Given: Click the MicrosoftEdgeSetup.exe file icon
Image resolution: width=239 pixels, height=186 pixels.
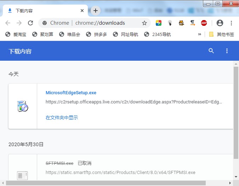Looking at the screenshot, I should (23, 106).
